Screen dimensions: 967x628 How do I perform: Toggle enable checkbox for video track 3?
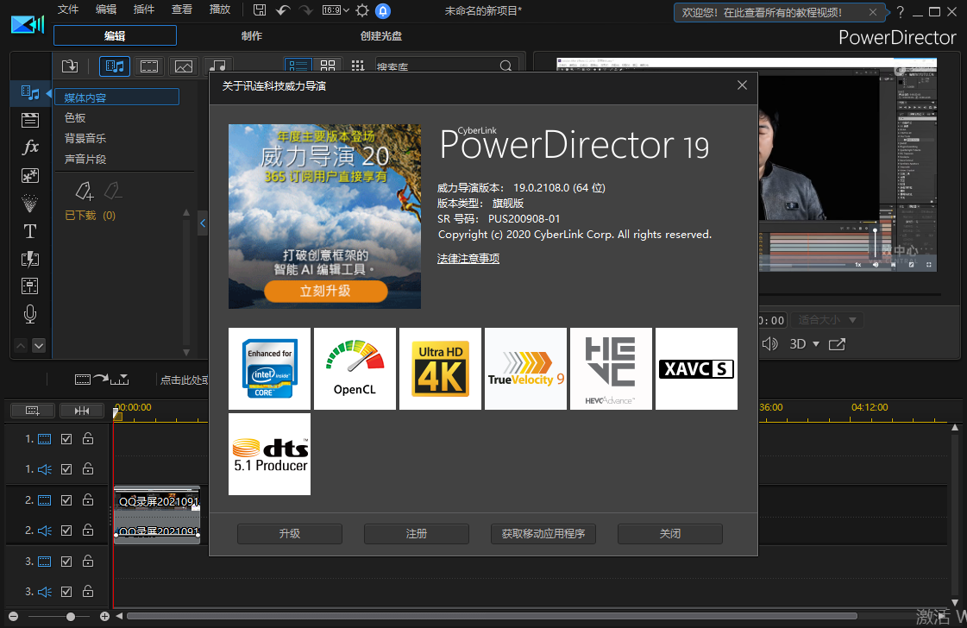66,562
